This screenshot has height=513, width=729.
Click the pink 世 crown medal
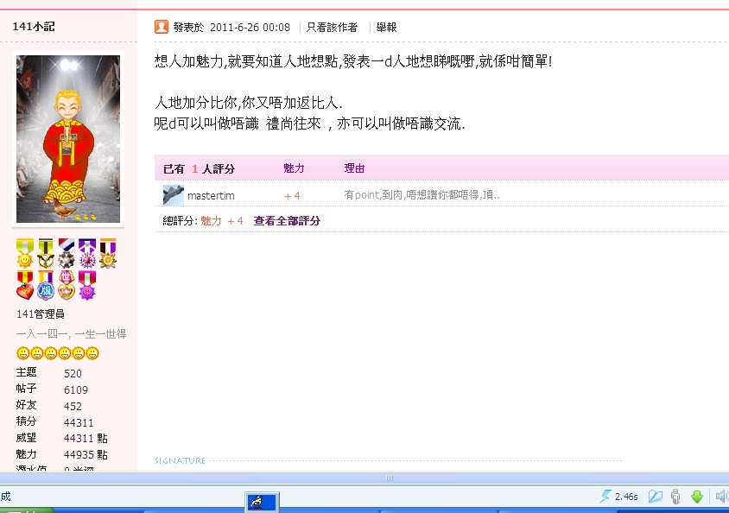point(67,285)
